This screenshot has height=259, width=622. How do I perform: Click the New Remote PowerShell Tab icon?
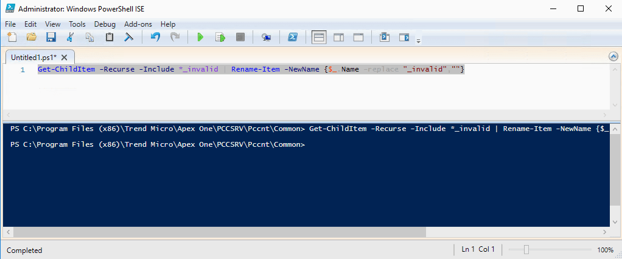coord(266,38)
